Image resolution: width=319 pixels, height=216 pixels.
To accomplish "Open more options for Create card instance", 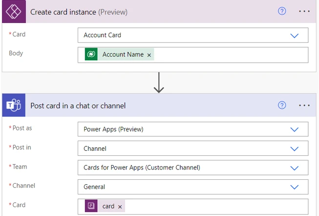I will point(304,11).
